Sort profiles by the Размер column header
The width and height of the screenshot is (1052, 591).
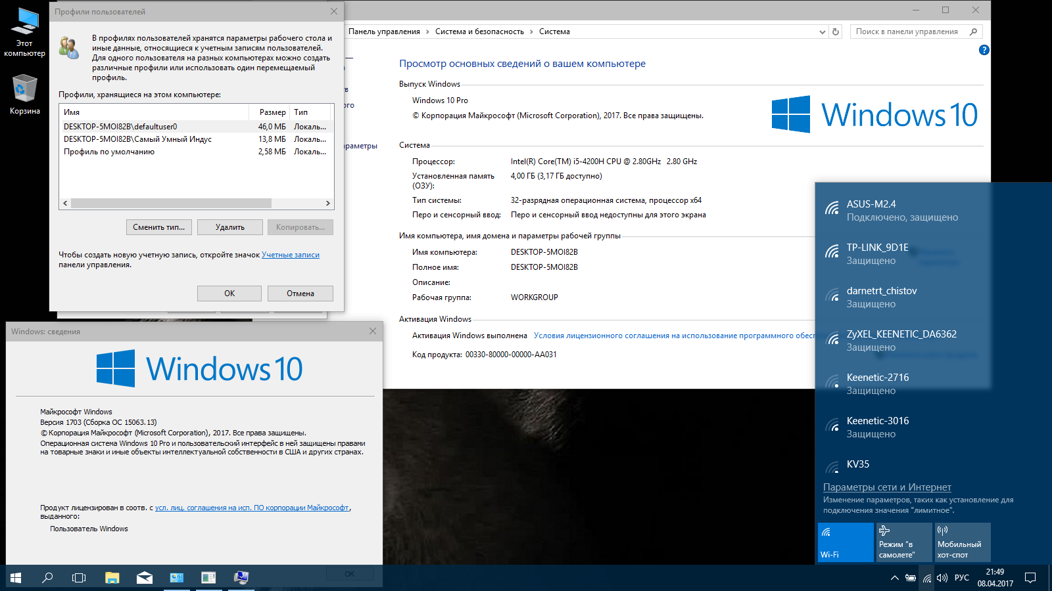pos(270,112)
